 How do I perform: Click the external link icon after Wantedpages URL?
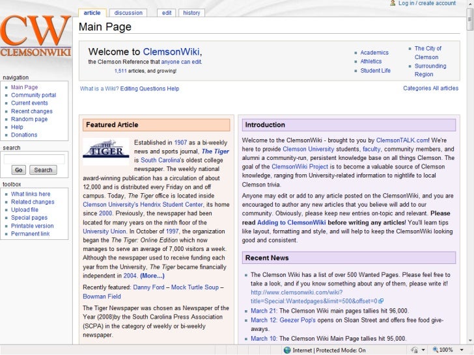tap(381, 301)
